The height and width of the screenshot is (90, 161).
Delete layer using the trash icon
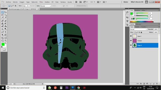click(x=157, y=84)
